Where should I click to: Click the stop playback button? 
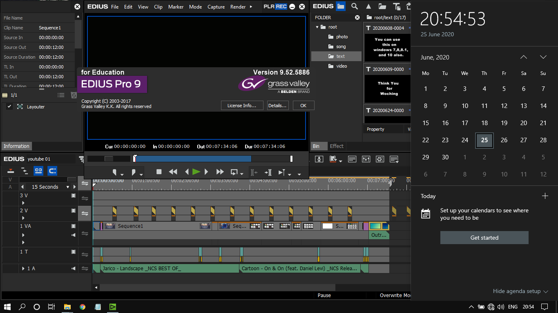click(x=159, y=172)
